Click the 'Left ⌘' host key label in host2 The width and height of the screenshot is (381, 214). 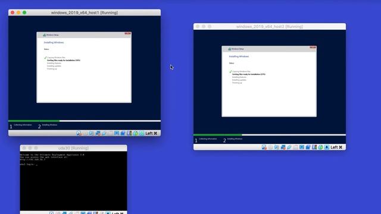coord(336,147)
